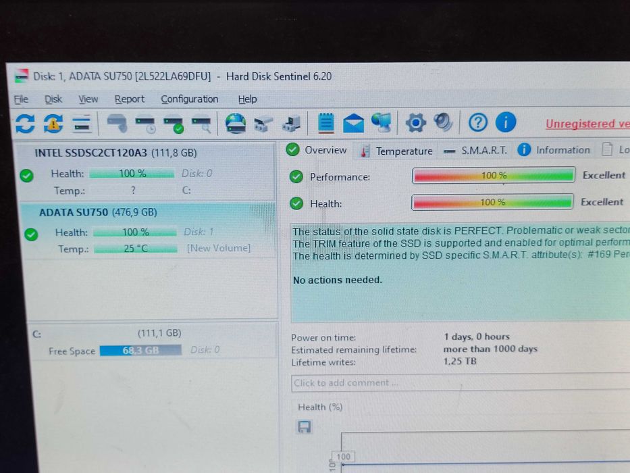Screen dimensions: 630x473
Task: Click the disk with green checkmark icon
Action: point(174,124)
